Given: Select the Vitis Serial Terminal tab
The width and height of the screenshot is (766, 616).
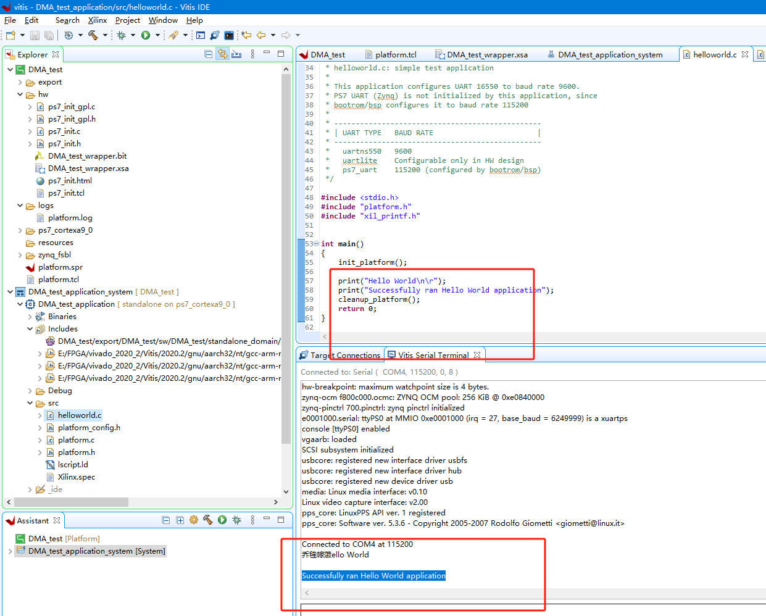Looking at the screenshot, I should point(434,355).
